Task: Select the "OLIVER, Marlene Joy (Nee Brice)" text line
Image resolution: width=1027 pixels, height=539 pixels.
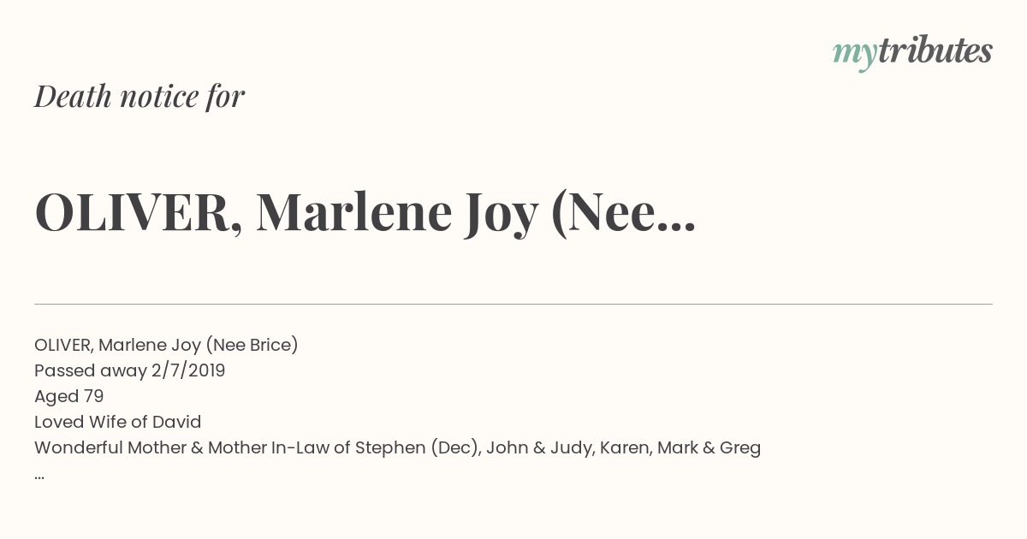Action: pos(166,345)
